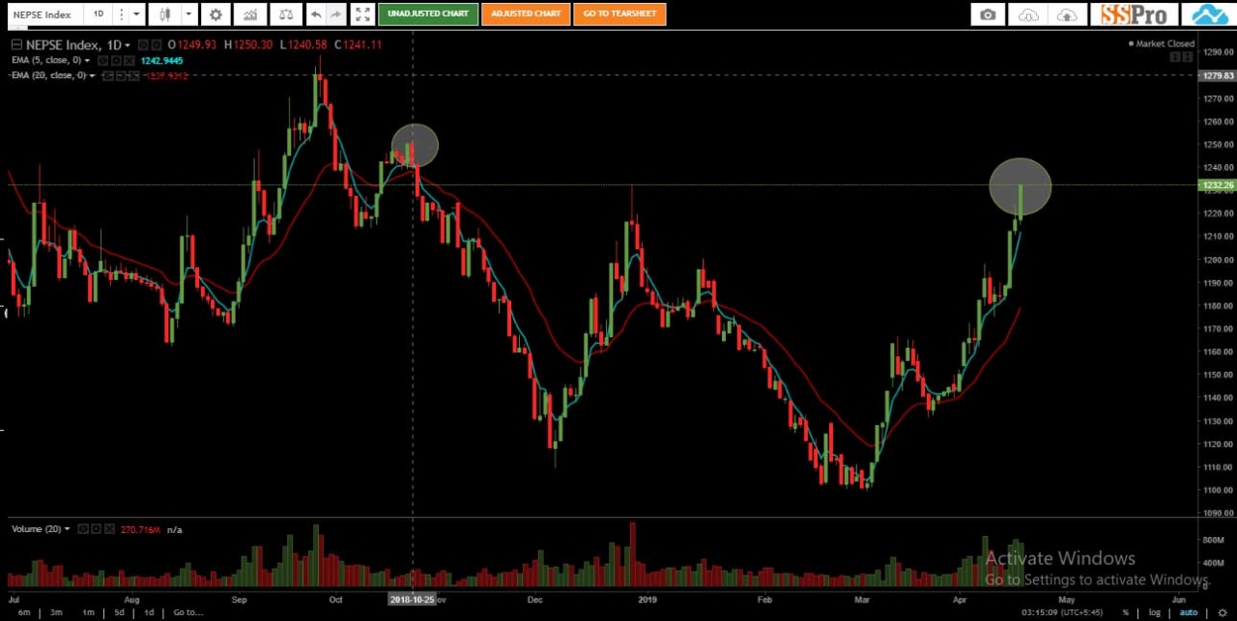
Task: Take a chart snapshot with camera icon
Action: pyautogui.click(x=987, y=14)
